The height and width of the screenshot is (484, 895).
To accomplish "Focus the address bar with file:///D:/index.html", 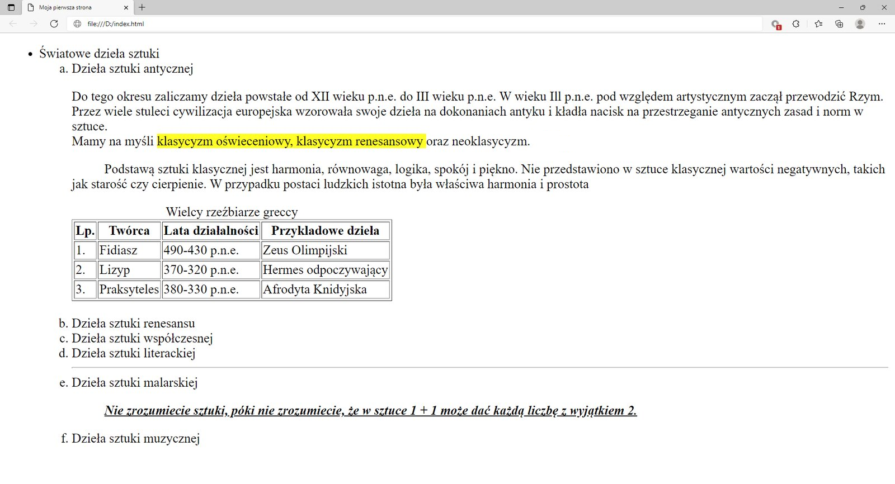I will (414, 24).
